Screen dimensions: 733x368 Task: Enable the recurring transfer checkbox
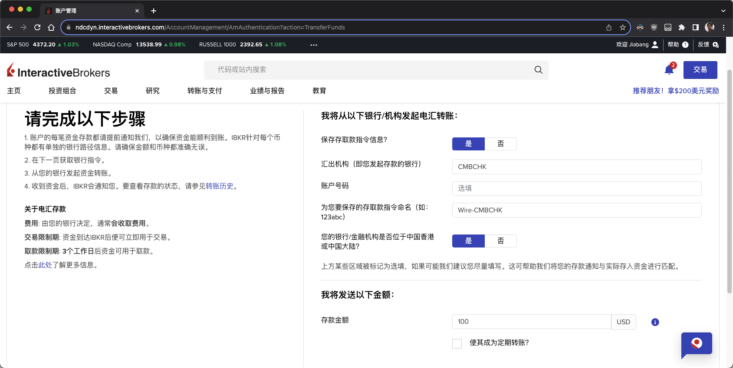pyautogui.click(x=457, y=344)
